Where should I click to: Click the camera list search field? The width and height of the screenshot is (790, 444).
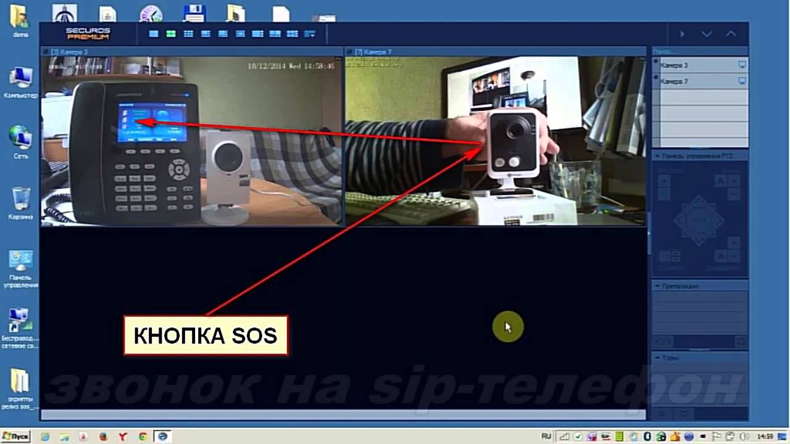(x=701, y=52)
